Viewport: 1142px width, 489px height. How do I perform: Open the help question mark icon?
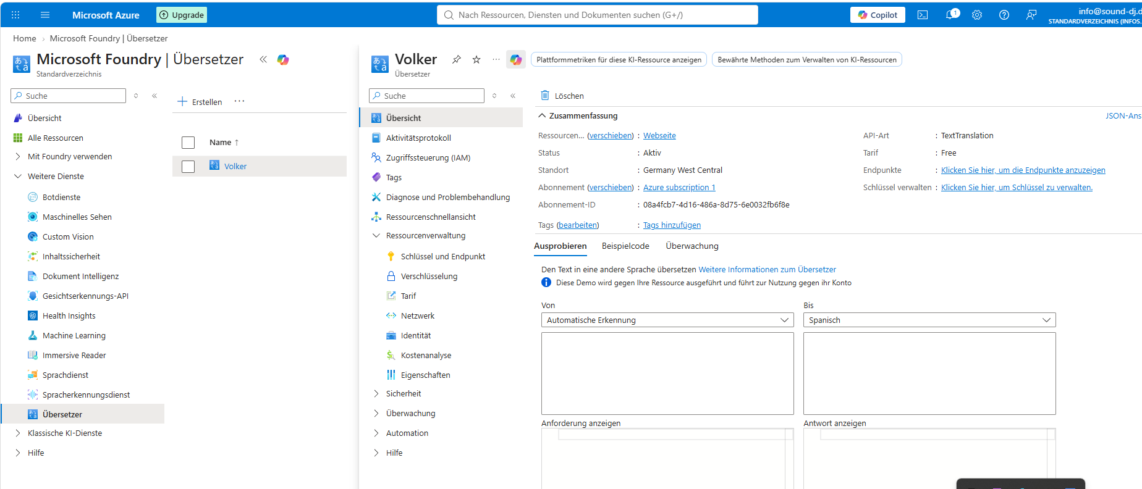point(1004,15)
